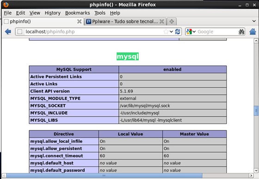Switch to the Pplware - Tudo sobre tecnol tab

(x=125, y=21)
